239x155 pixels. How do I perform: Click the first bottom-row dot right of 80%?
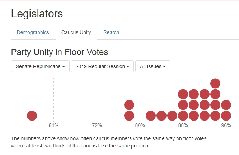(x=151, y=116)
